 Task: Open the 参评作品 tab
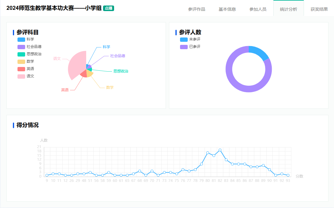pos(197,9)
